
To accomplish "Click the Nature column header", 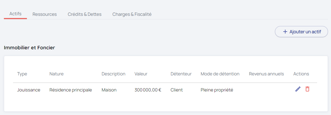I will [x=56, y=74].
